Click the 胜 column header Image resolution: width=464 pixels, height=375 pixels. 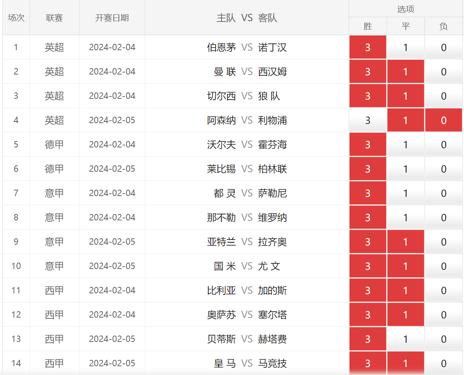tap(367, 26)
